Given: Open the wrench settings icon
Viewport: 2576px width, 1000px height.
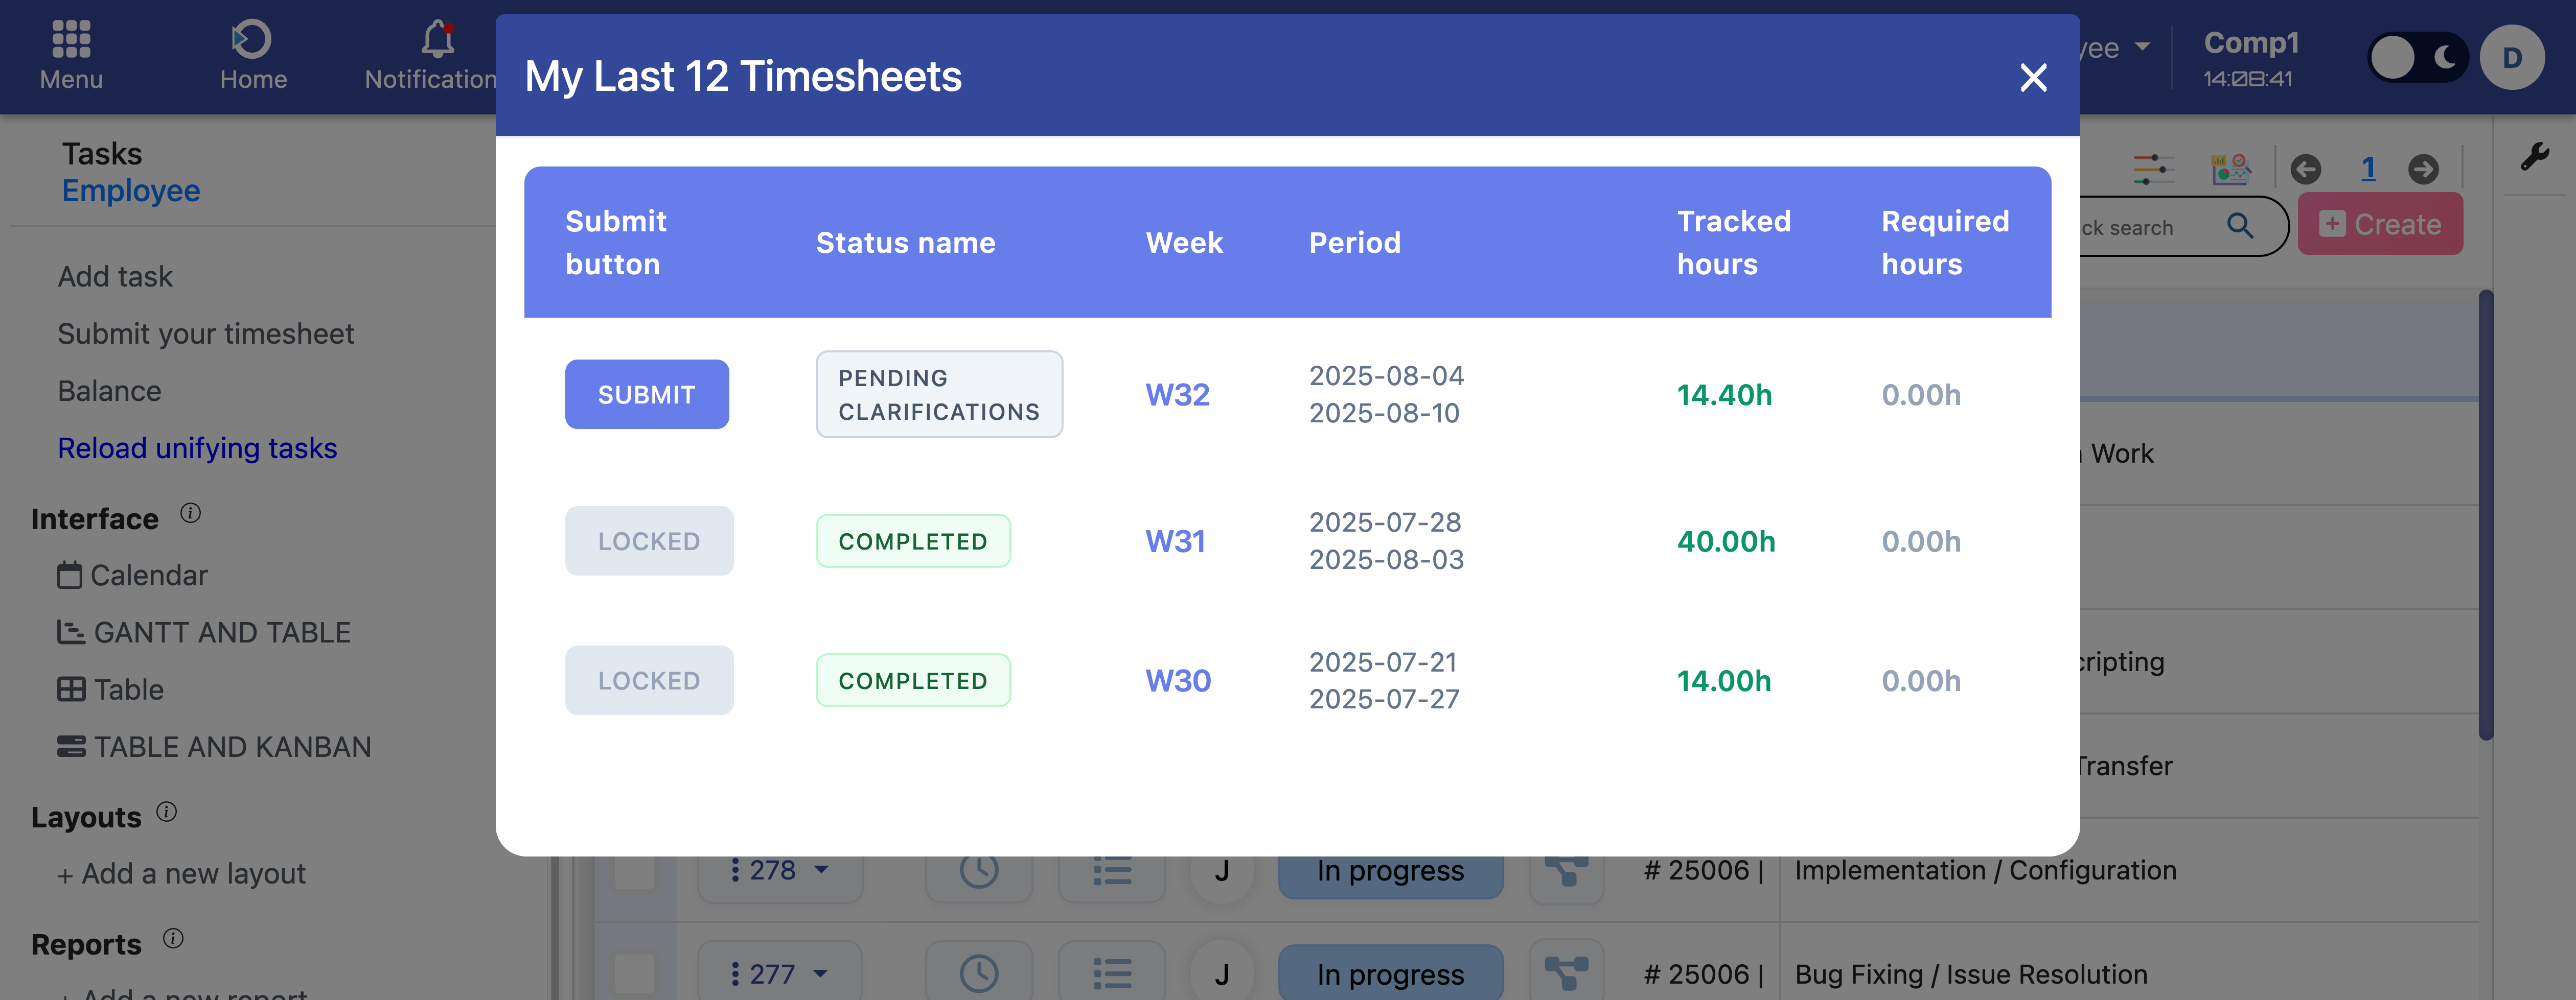Looking at the screenshot, I should click(x=2535, y=157).
